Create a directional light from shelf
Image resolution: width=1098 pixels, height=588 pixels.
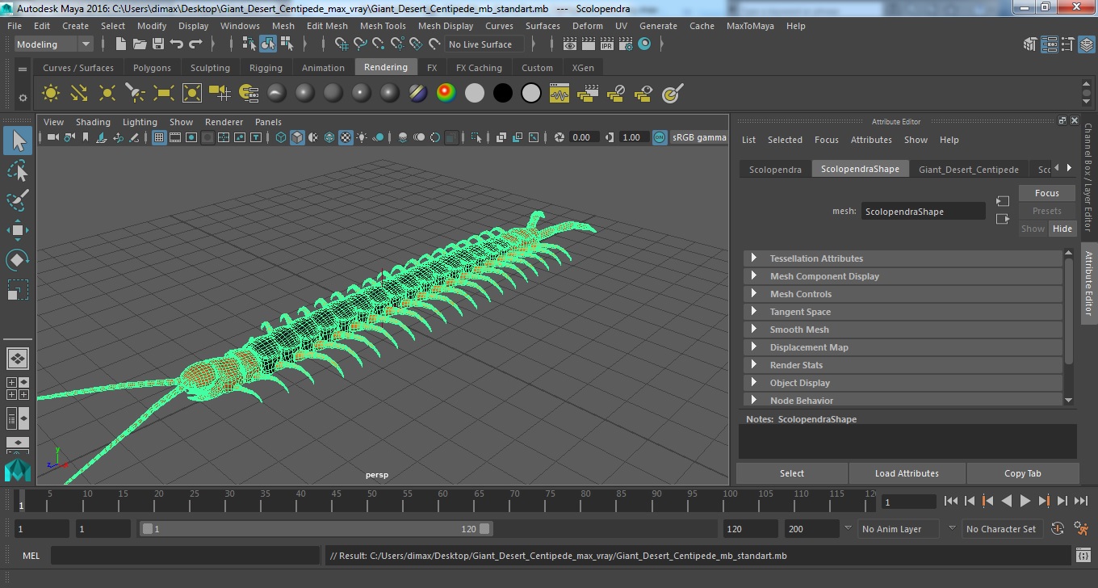(x=79, y=94)
